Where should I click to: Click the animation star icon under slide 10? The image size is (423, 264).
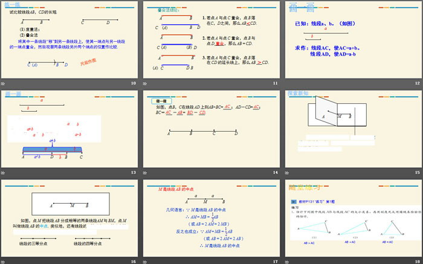pos(4,83)
